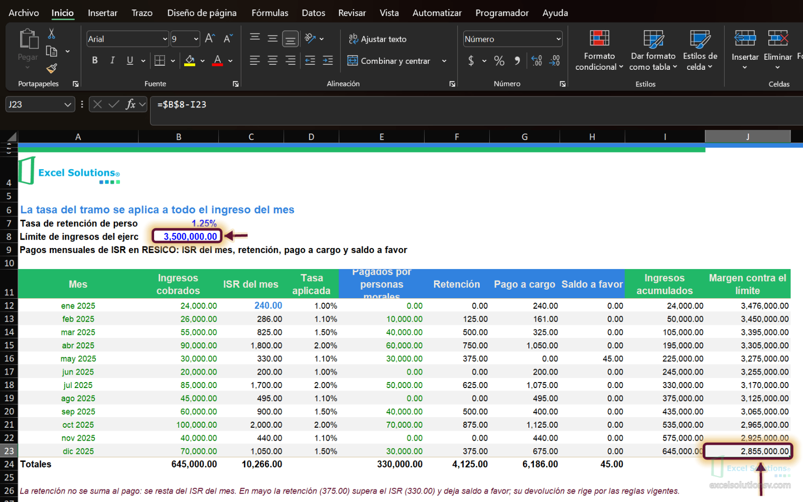Click the Copy icon in Portapapeles
The image size is (803, 502).
(x=51, y=51)
